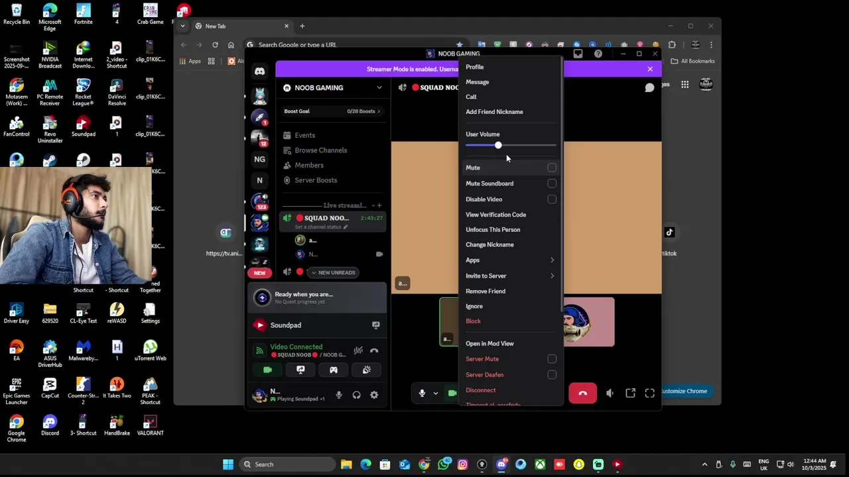
Task: Check Server Mute checkbox
Action: (x=552, y=359)
